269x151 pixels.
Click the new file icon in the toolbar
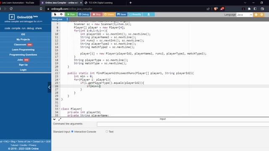[55, 14]
